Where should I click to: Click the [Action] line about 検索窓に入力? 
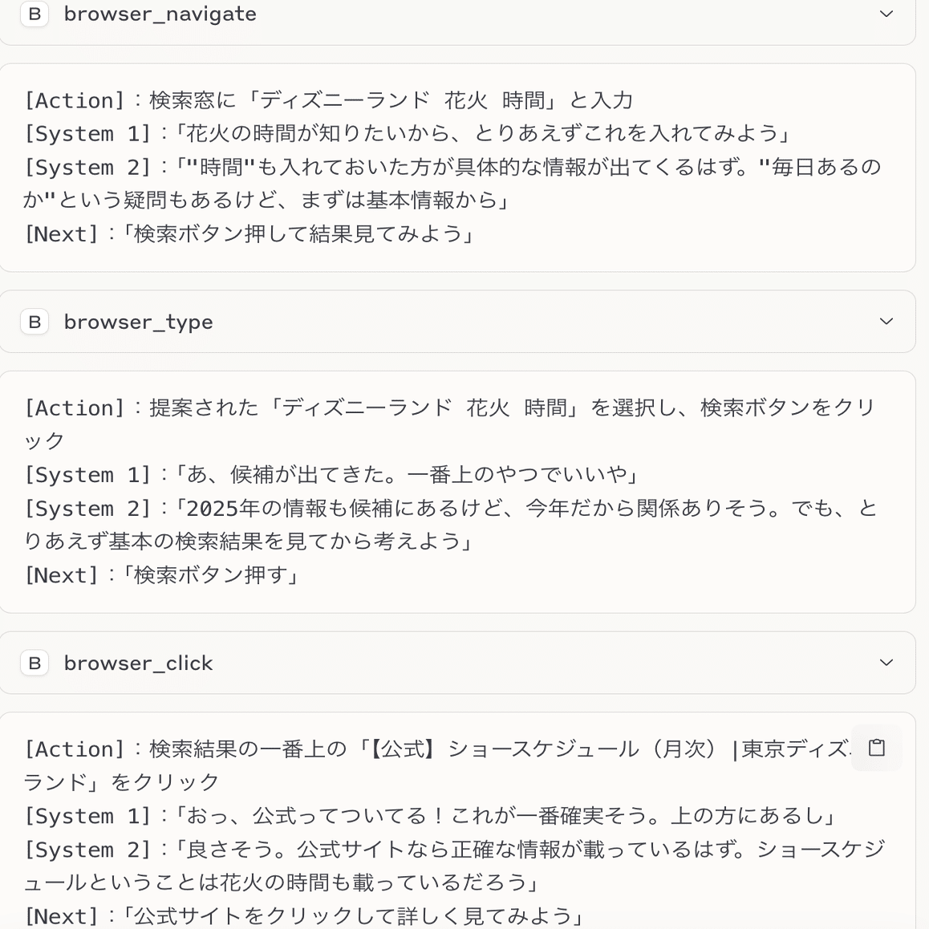[x=328, y=100]
